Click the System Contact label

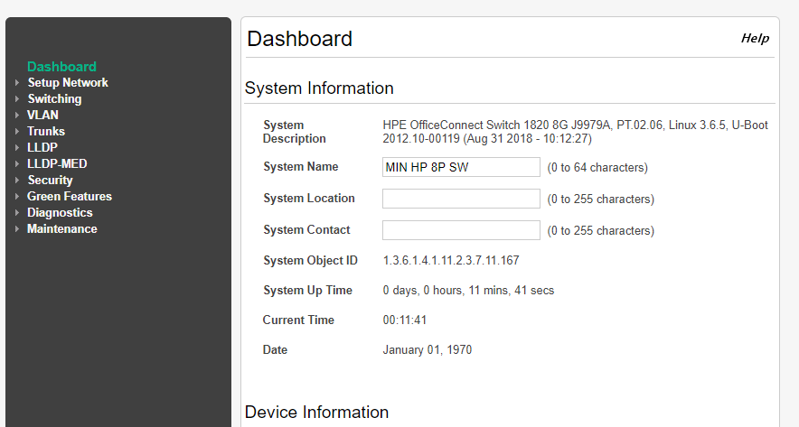[x=306, y=230]
